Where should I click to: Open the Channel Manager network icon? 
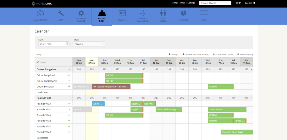(x=143, y=13)
